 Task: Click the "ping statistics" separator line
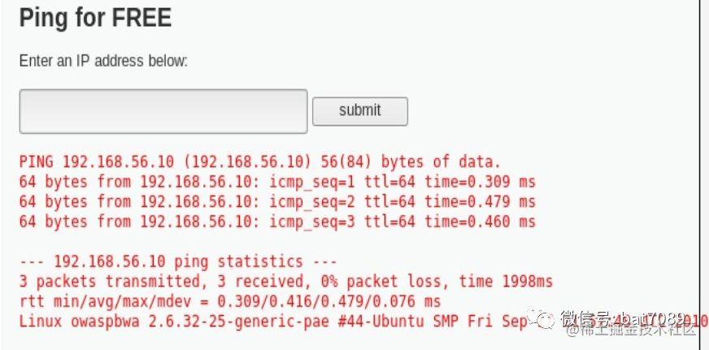pos(178,261)
